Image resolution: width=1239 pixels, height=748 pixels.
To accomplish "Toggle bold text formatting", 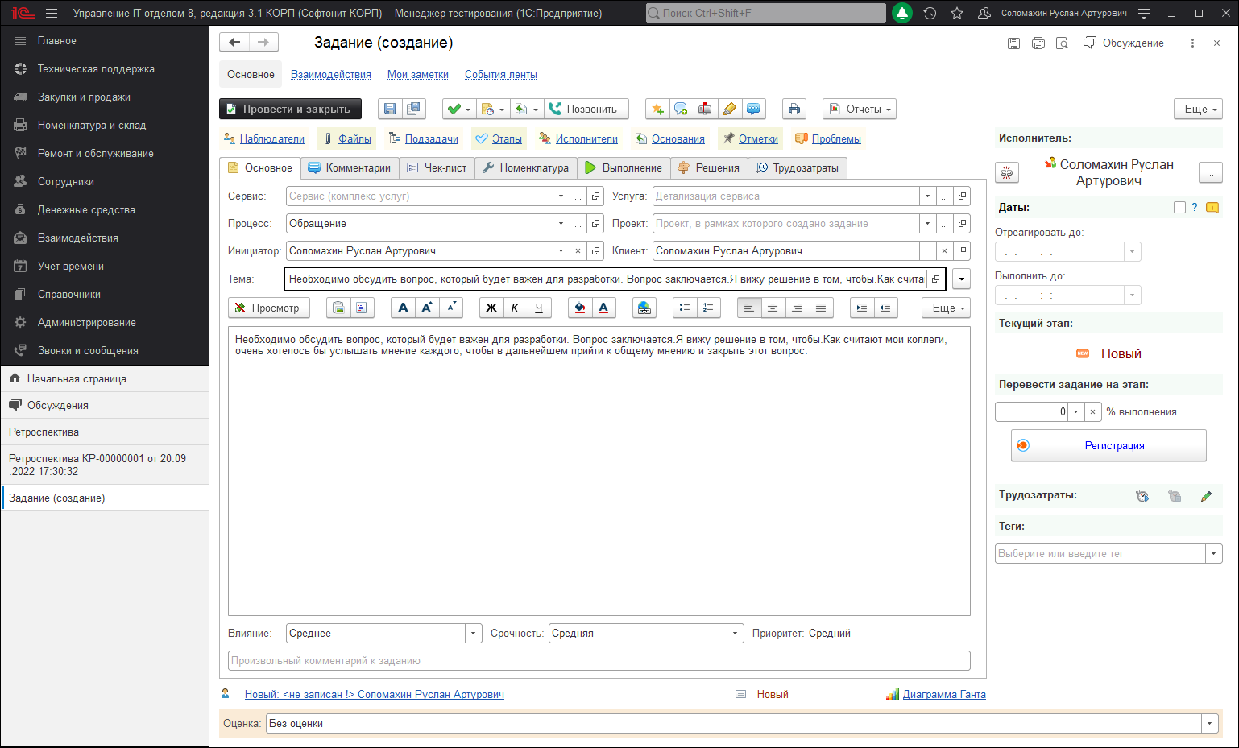I will click(491, 308).
